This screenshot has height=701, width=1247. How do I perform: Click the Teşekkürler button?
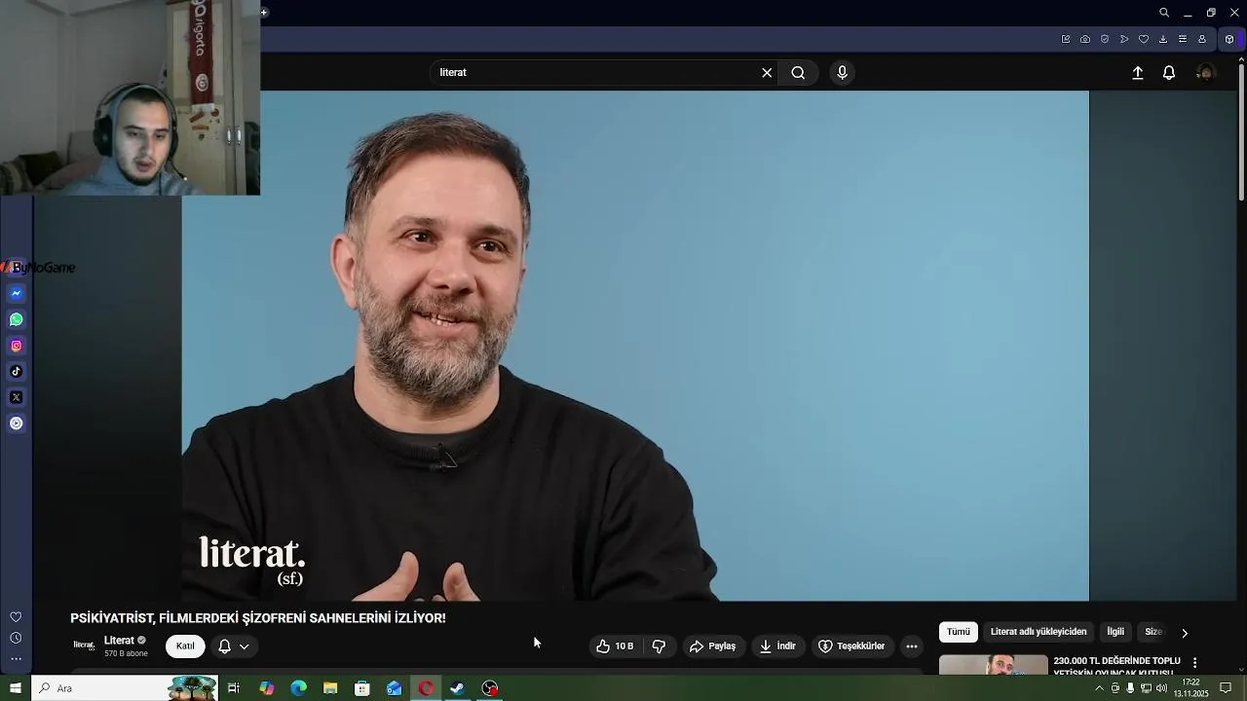point(851,646)
